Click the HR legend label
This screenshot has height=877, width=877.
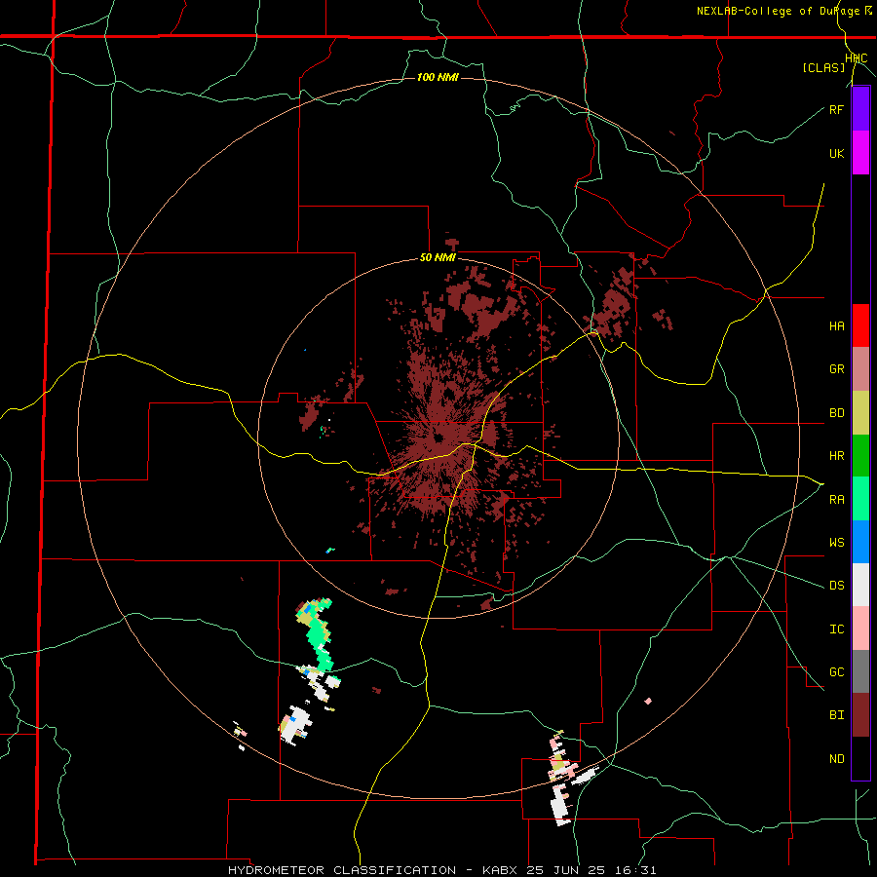click(836, 456)
